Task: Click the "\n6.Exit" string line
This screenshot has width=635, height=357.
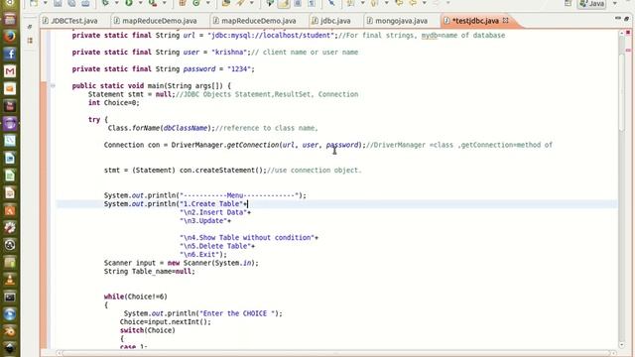Action: point(203,255)
